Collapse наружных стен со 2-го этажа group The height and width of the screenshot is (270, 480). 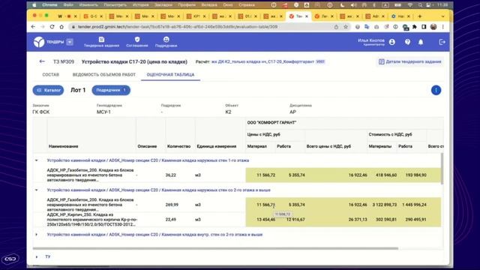click(x=37, y=190)
